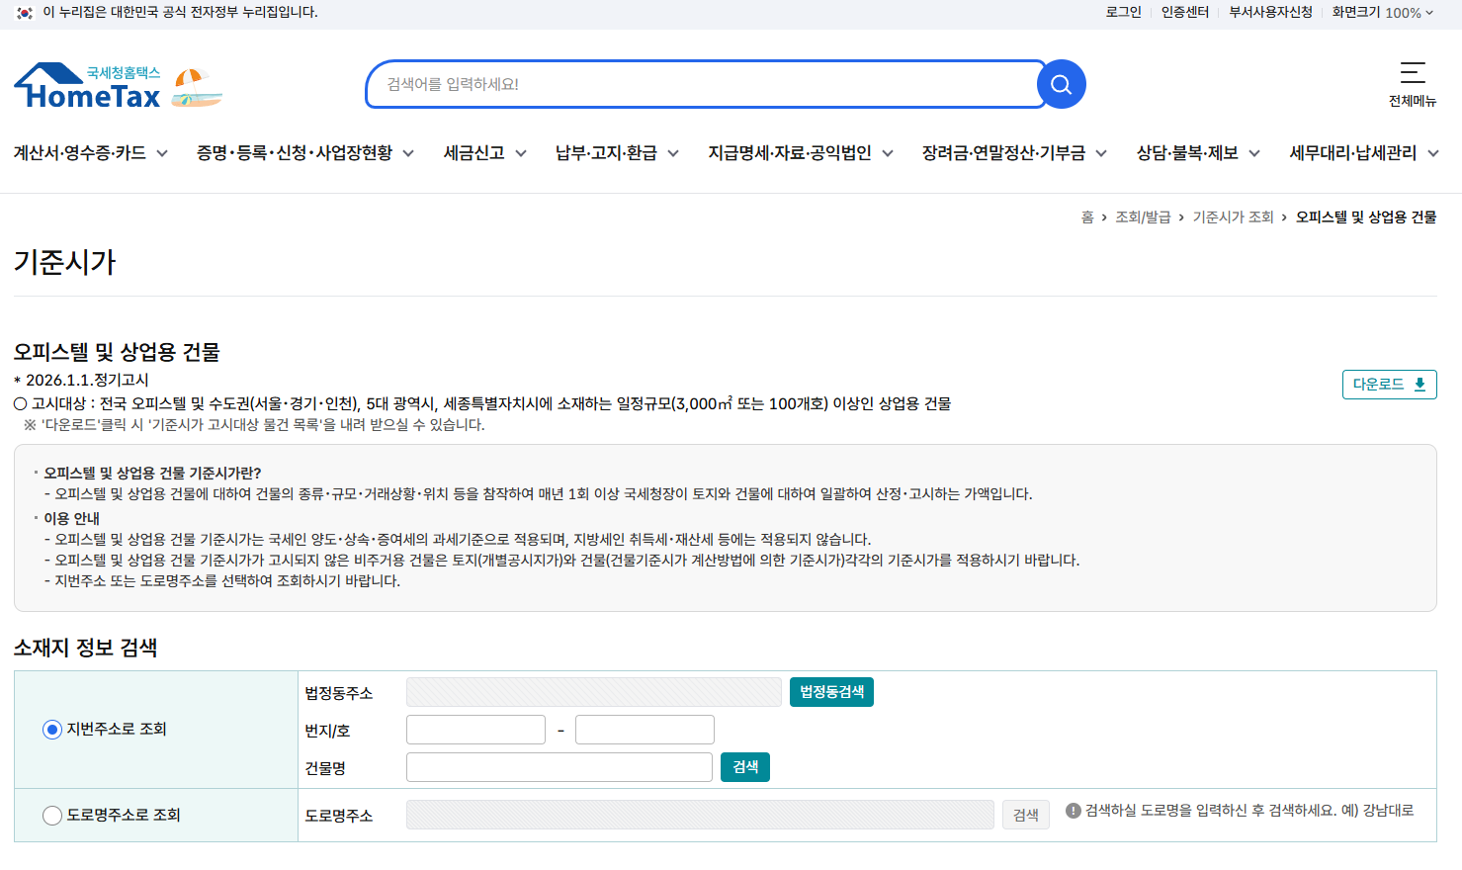Click the 소재지 정보 검색 heading
The image size is (1462, 870).
pos(86,648)
